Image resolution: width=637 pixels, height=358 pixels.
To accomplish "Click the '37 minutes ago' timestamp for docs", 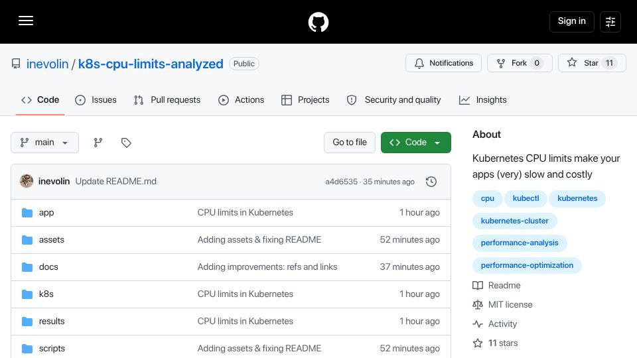I will click(x=409, y=267).
